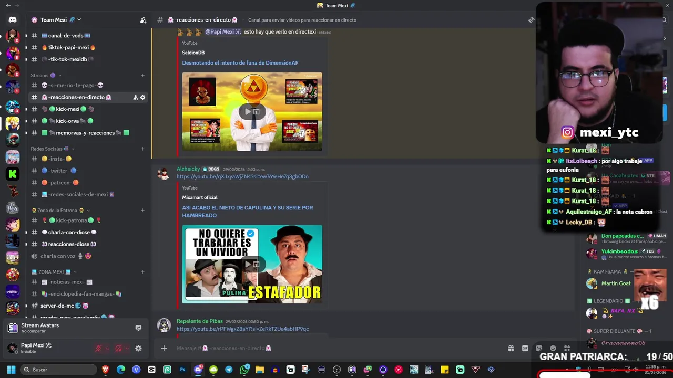
Task: Toggle microphone mute
Action: point(98,348)
